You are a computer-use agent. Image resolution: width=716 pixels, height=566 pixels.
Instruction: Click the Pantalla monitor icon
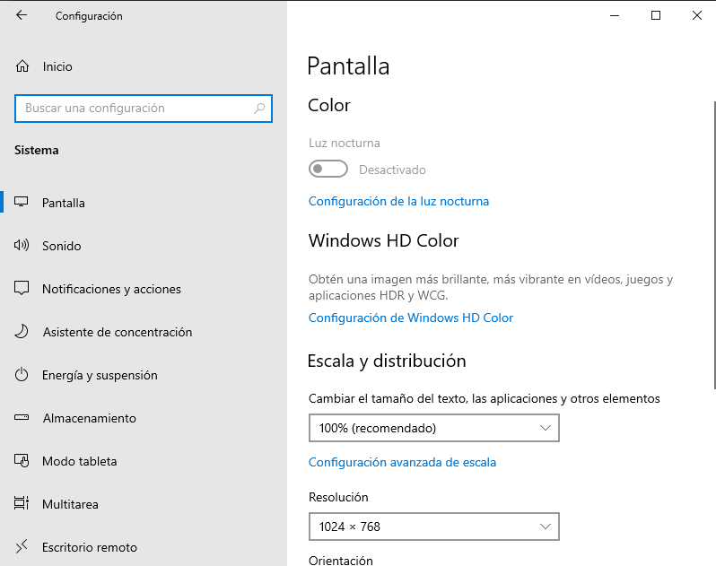tap(21, 202)
